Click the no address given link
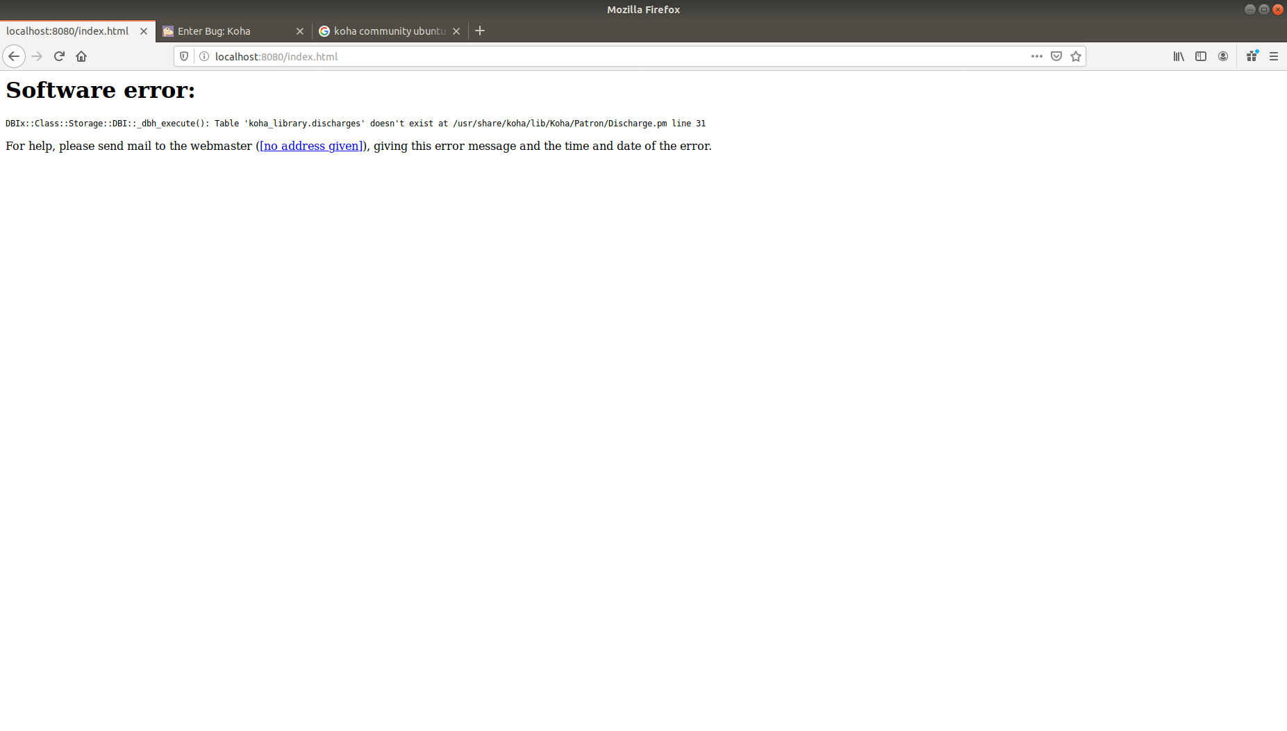Screen dimensions: 1287x731 pyautogui.click(x=311, y=146)
